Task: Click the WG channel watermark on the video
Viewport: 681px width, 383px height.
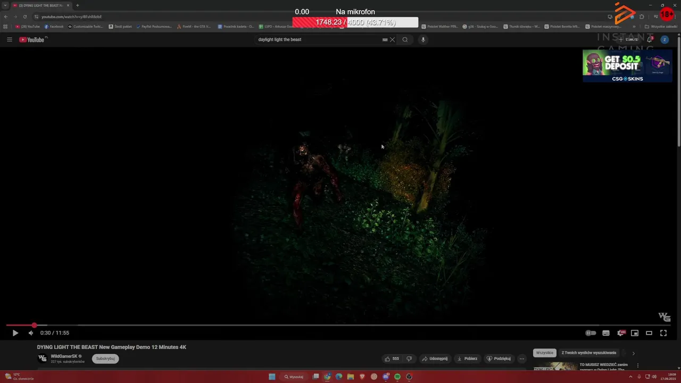Action: [665, 317]
